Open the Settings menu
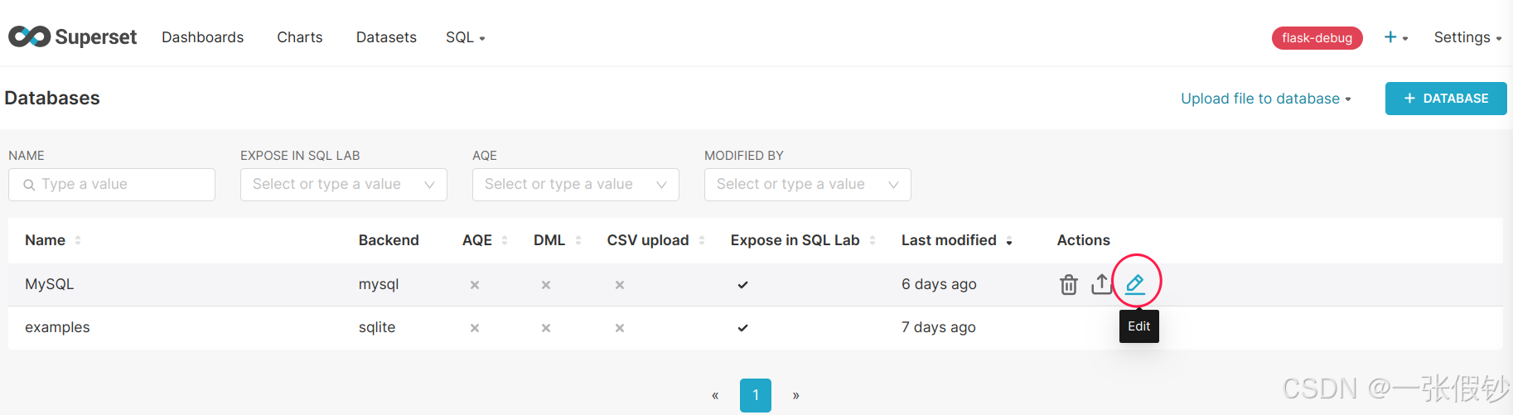The height and width of the screenshot is (415, 1513). [x=1467, y=37]
